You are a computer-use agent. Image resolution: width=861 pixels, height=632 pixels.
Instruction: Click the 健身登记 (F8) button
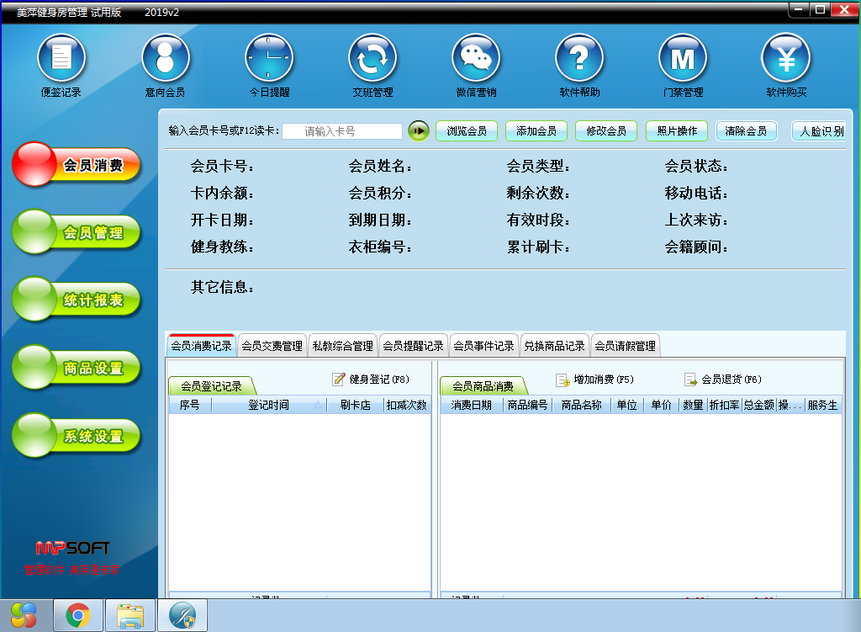click(x=371, y=380)
